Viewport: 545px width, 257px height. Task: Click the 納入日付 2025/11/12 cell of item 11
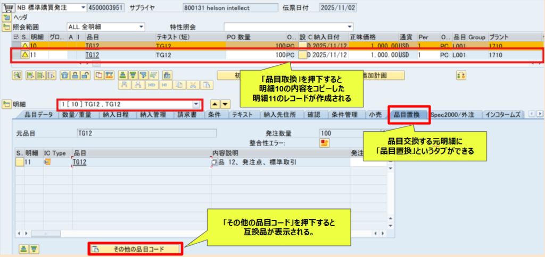pos(330,55)
